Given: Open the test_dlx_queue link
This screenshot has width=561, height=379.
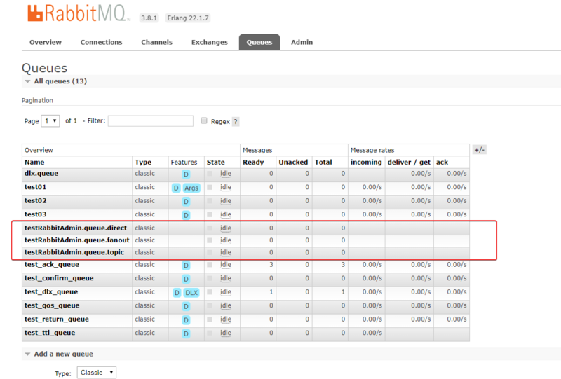Looking at the screenshot, I should [51, 291].
